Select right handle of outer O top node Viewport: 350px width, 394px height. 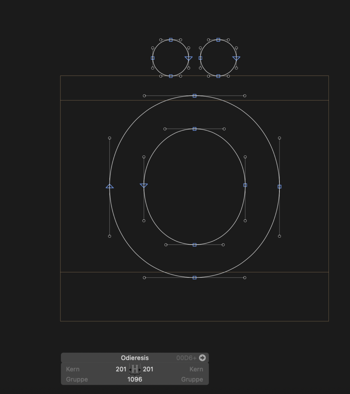[x=245, y=96]
